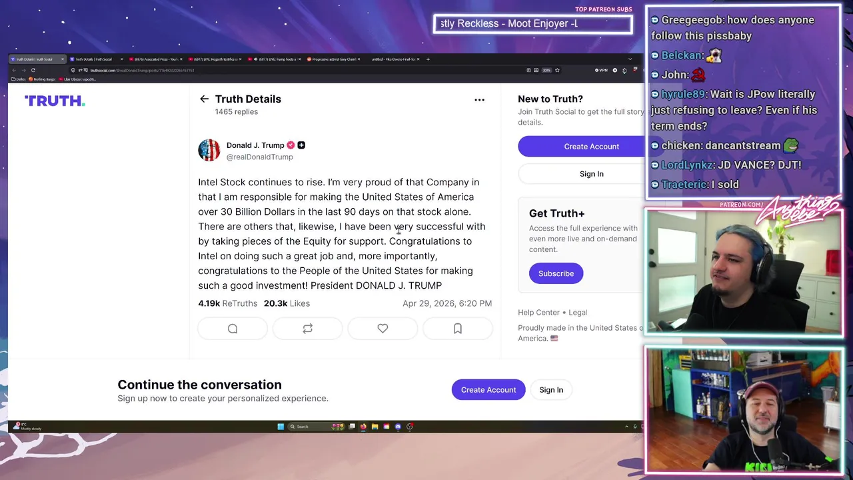Viewport: 853px width, 480px height.
Task: Click Create Account in the right sidebar
Action: point(591,147)
